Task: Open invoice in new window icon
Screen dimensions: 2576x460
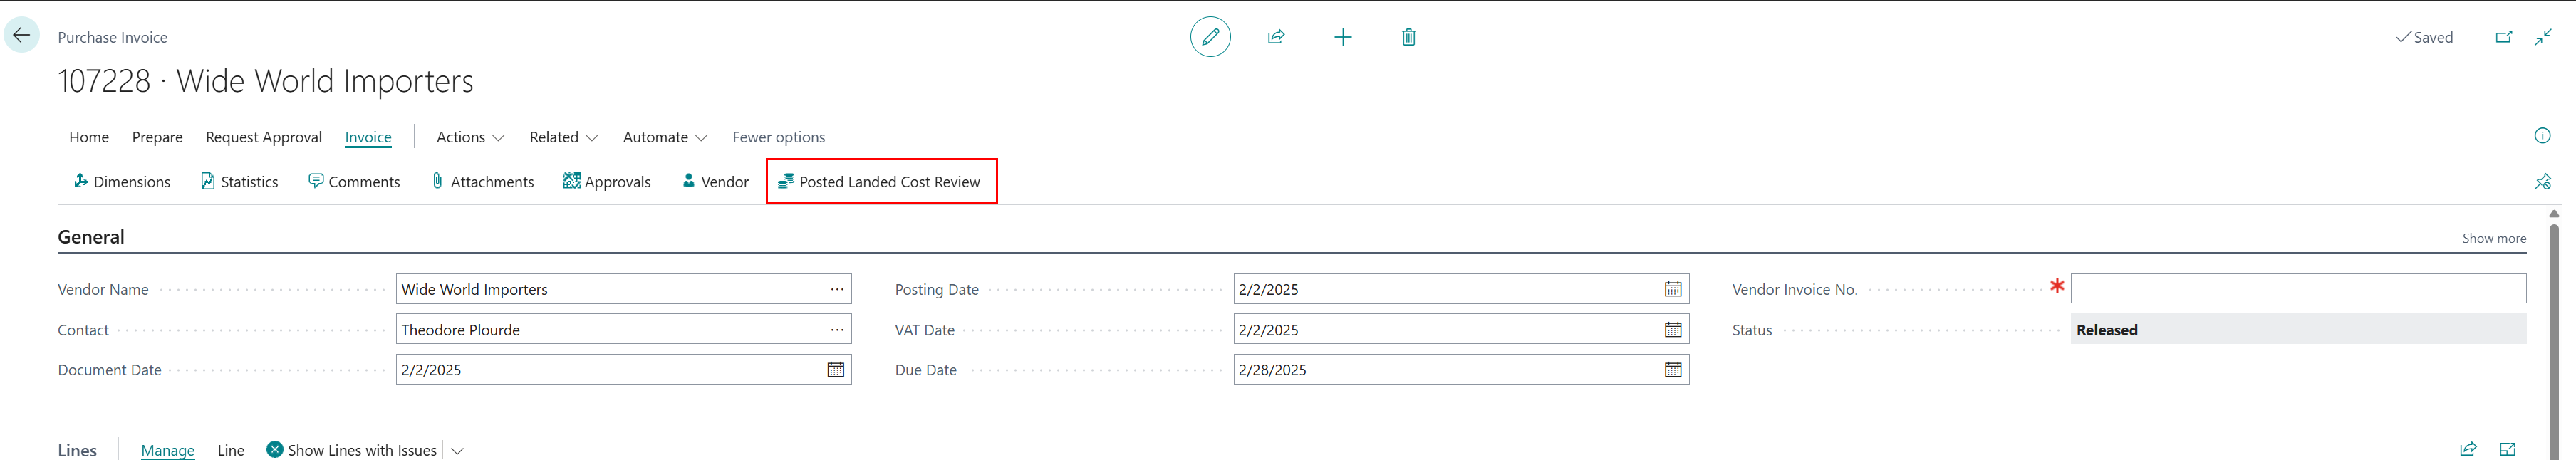Action: (2503, 37)
